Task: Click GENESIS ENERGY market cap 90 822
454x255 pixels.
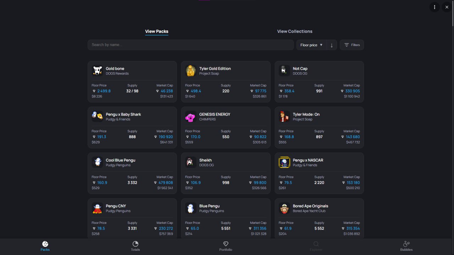Action: 260,137
